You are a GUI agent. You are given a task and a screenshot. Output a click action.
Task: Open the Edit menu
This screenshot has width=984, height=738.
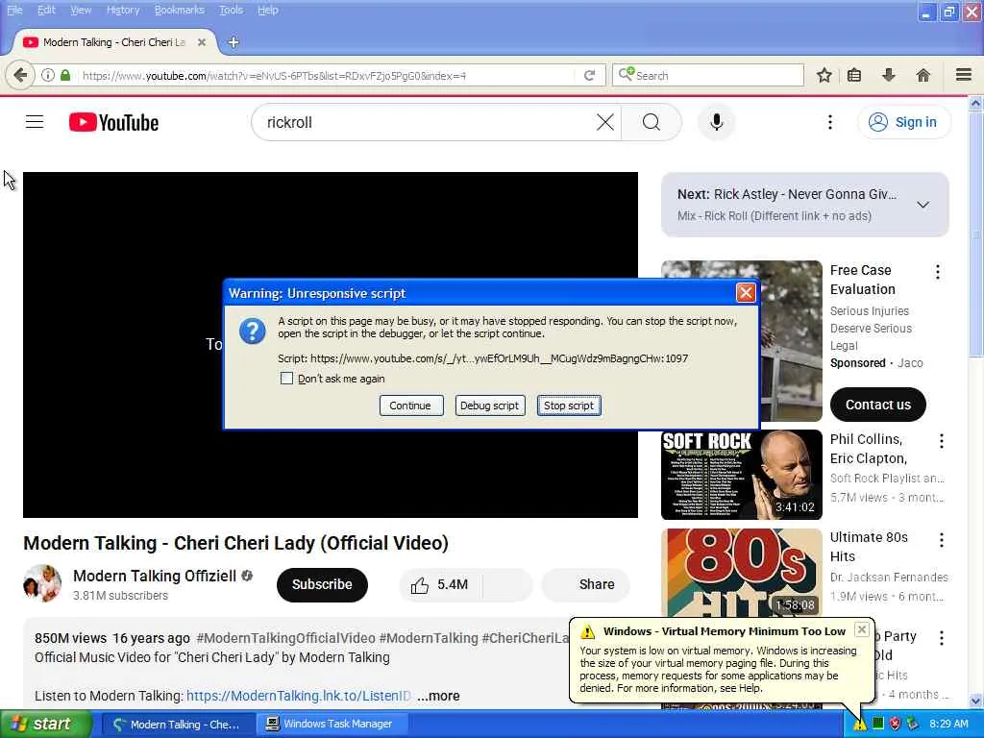pos(46,10)
